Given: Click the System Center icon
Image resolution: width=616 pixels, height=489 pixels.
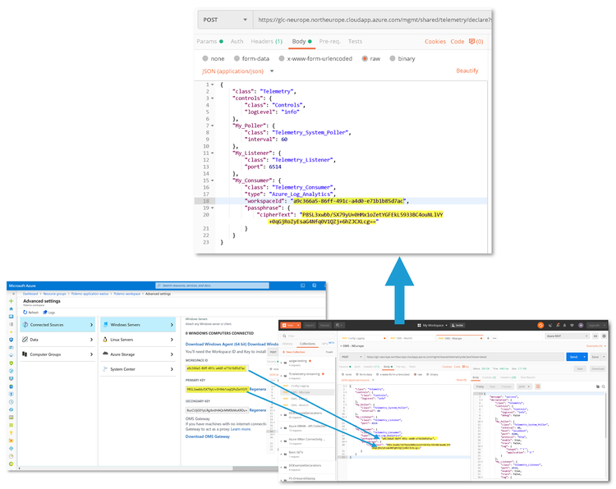Looking at the screenshot, I should (104, 368).
